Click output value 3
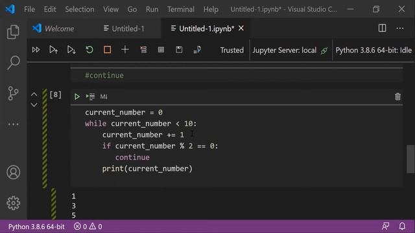Image resolution: width=415 pixels, height=233 pixels. pos(73,206)
